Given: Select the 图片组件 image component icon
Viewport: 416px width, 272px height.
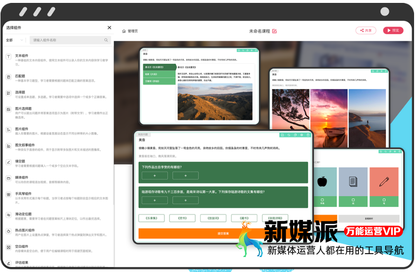Looking at the screenshot, I should coord(9,130).
